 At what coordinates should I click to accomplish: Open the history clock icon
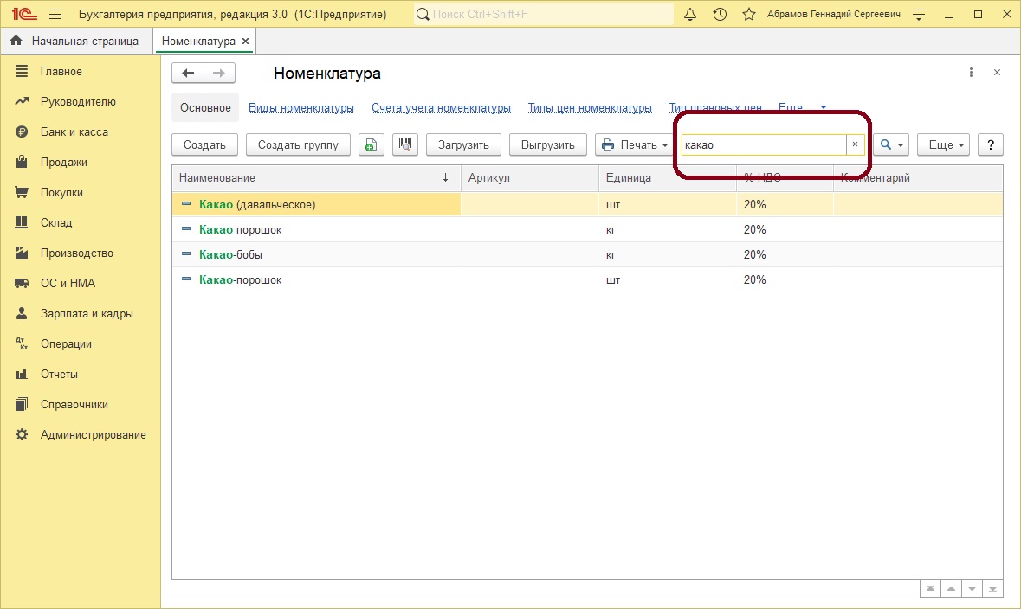point(720,15)
